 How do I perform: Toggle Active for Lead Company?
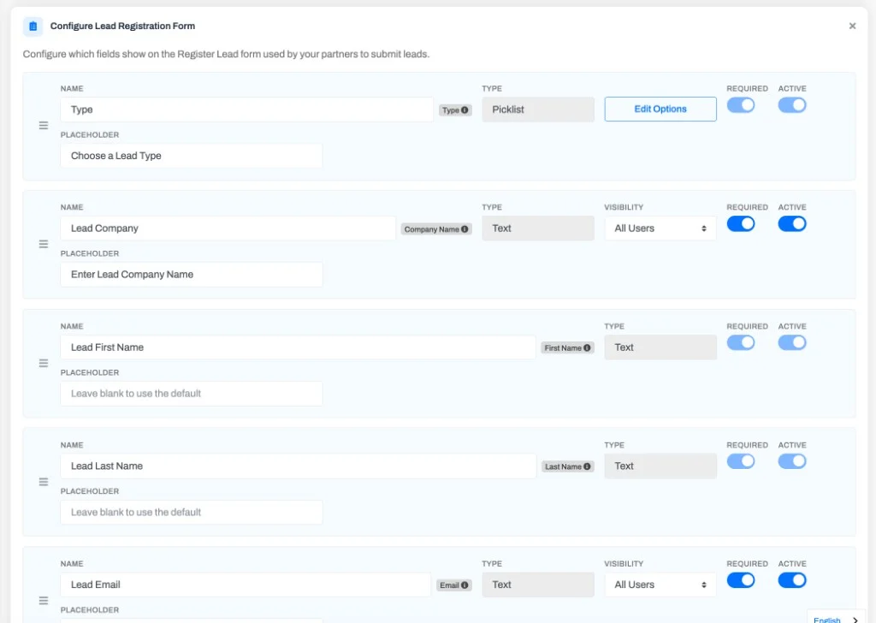792,224
